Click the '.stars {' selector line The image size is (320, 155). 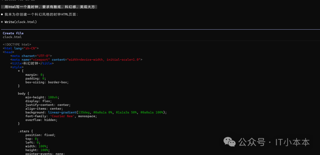pos(25,131)
